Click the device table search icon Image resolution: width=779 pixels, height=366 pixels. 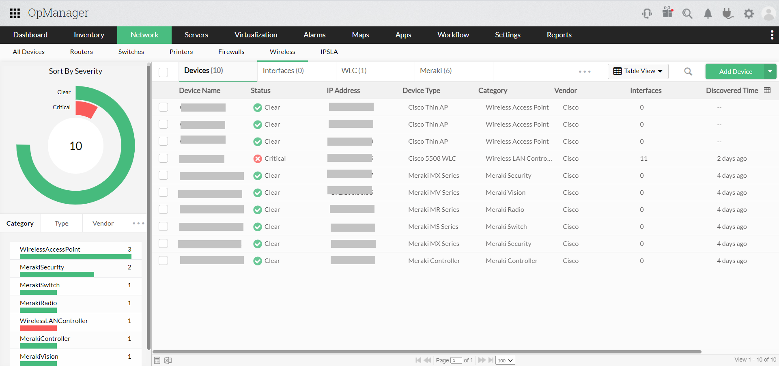[x=688, y=72]
